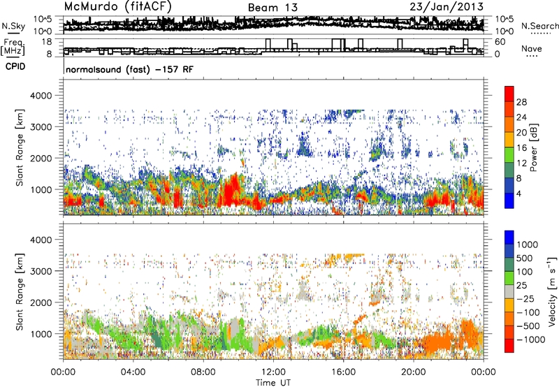Click the 'N.Sky' label
This screenshot has height=387, width=559.
(13, 27)
